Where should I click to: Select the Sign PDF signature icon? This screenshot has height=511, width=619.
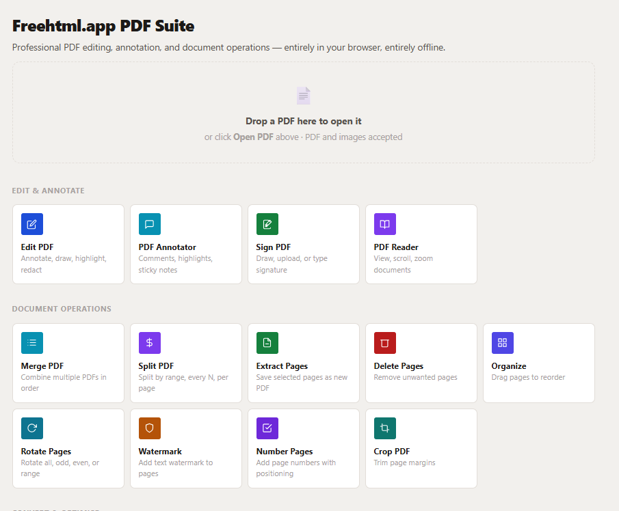click(267, 223)
